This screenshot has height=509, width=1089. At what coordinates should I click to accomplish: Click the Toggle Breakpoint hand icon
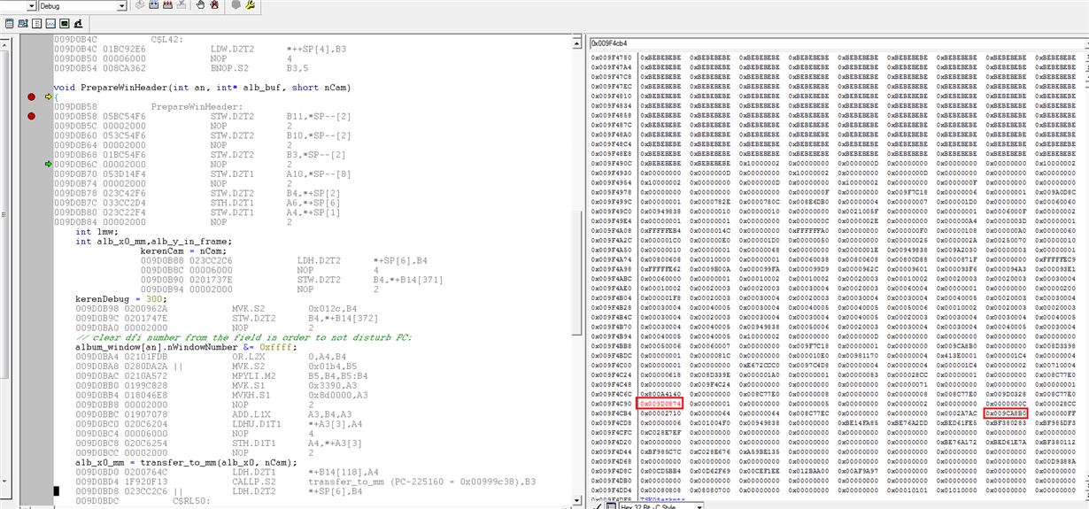point(201,5)
